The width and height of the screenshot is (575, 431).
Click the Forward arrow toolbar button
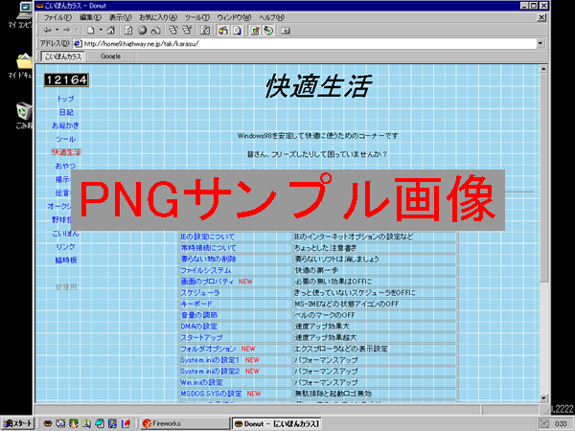[66, 31]
